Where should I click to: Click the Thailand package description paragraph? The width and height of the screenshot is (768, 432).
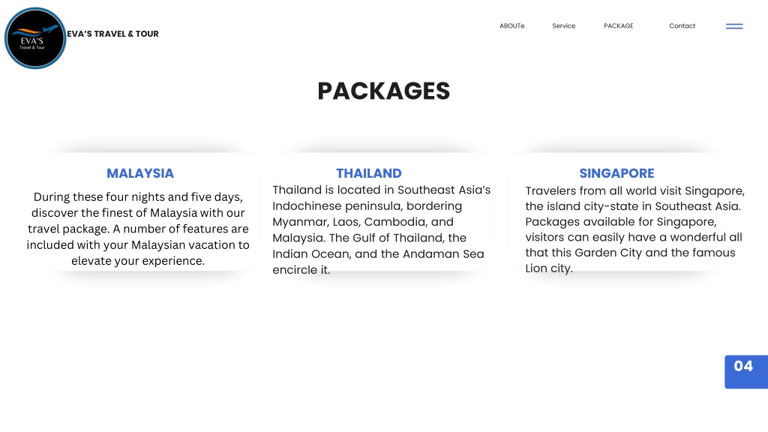tap(382, 229)
